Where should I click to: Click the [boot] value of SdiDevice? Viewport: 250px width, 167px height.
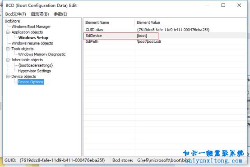[142, 36]
